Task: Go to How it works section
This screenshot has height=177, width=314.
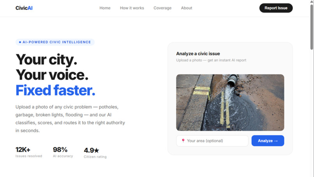Action: [132, 8]
